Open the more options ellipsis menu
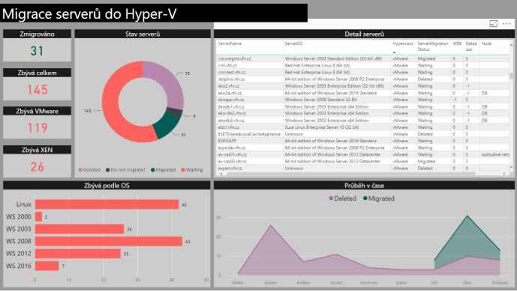This screenshot has width=517, height=292. pos(506,24)
